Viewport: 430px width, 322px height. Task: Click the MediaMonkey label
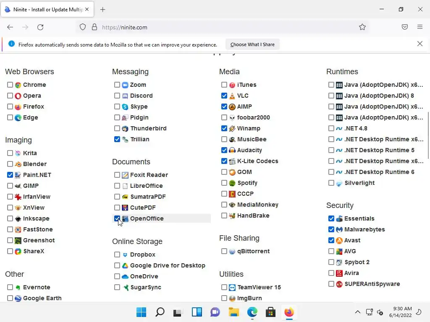pos(258,205)
